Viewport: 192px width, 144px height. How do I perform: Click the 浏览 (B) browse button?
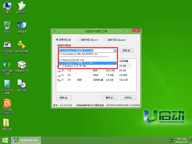126,50
